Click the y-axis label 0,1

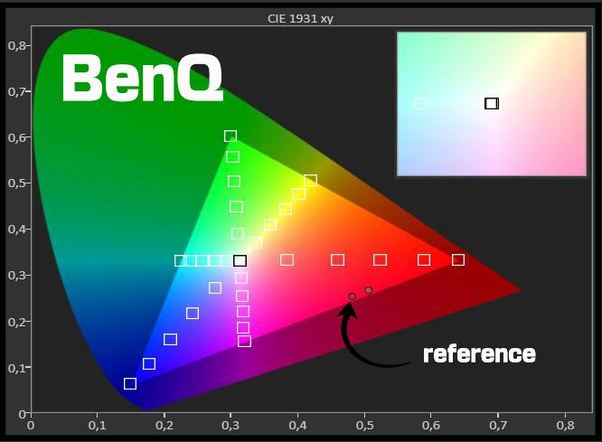(16, 368)
